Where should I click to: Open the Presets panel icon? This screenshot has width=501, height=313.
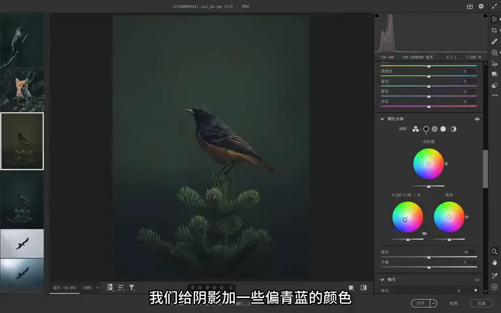pyautogui.click(x=494, y=85)
